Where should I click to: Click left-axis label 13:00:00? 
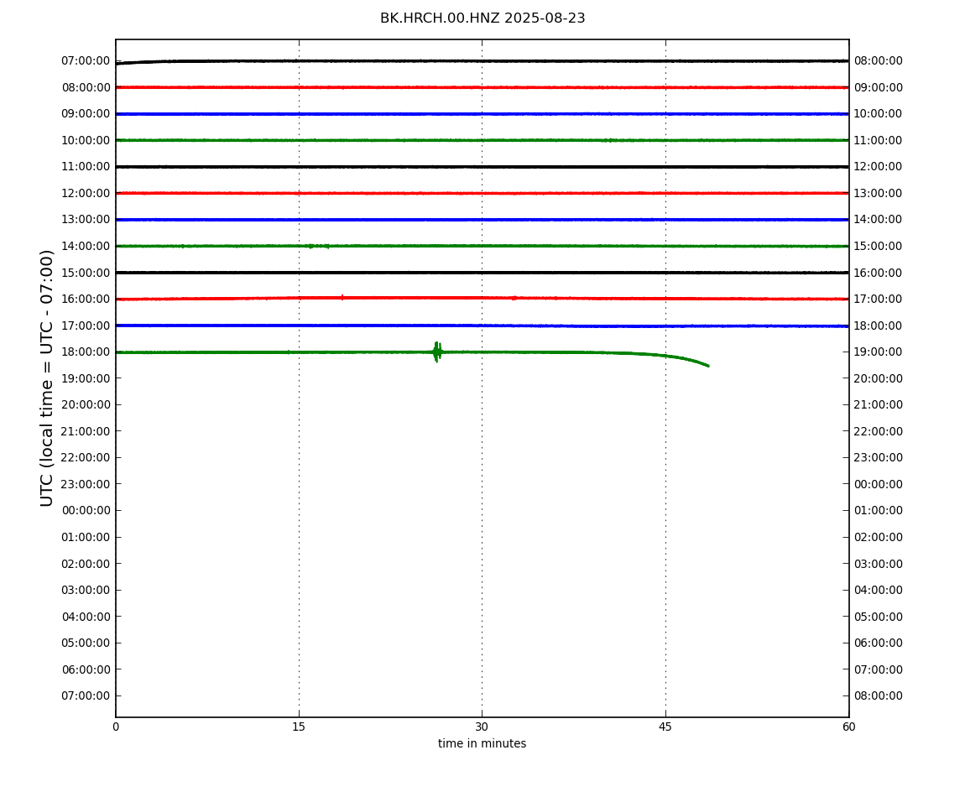(86, 220)
